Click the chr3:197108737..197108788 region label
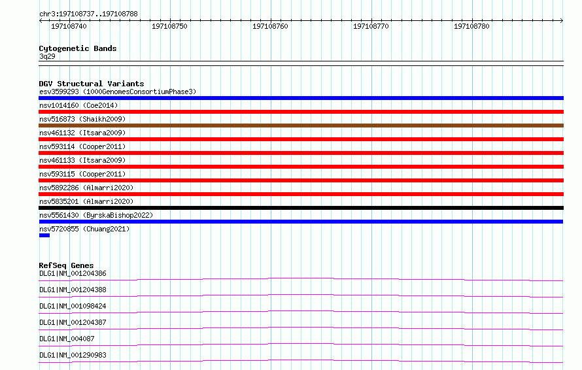The width and height of the screenshot is (582, 370). [88, 14]
